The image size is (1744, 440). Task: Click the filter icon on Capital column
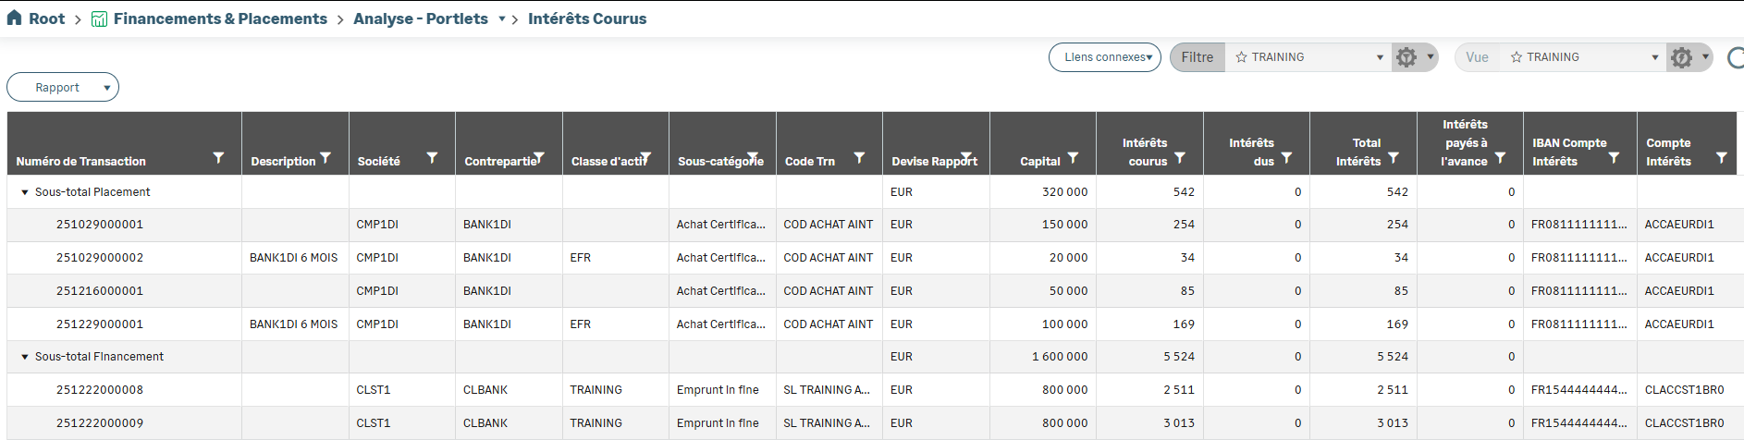(1073, 158)
